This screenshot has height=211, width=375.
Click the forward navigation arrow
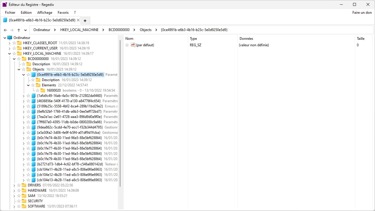tap(12, 30)
